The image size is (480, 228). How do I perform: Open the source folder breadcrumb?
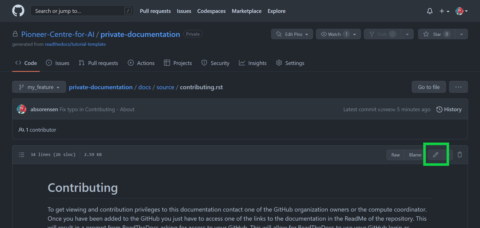[165, 87]
